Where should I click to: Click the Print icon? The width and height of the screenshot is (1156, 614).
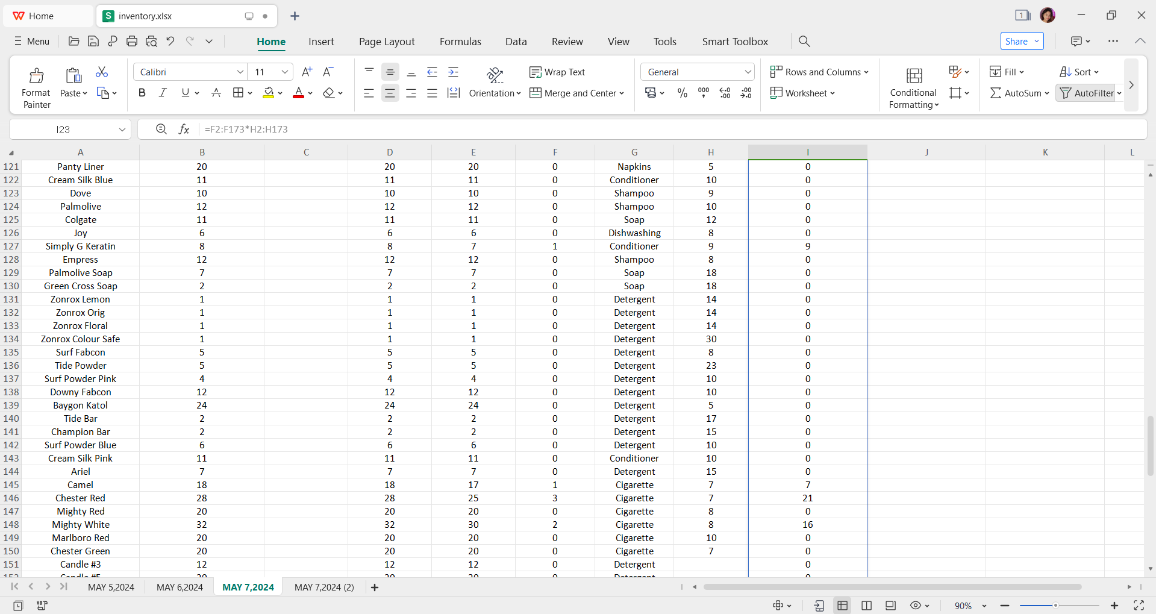pos(132,41)
